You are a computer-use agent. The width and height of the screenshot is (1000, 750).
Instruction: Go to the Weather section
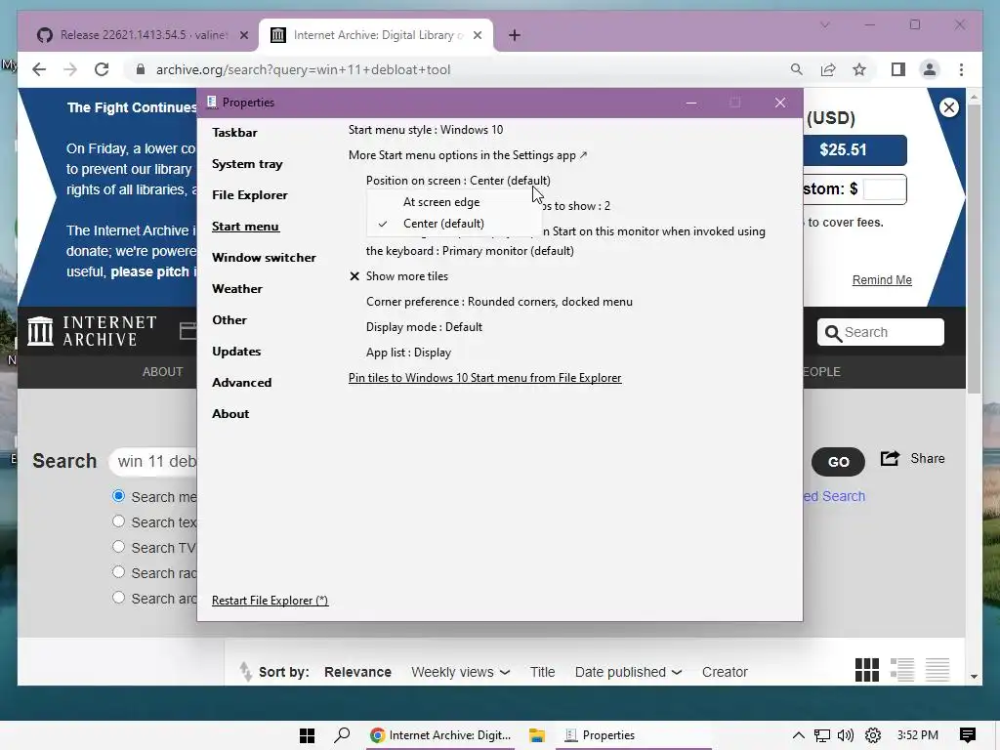click(x=236, y=289)
